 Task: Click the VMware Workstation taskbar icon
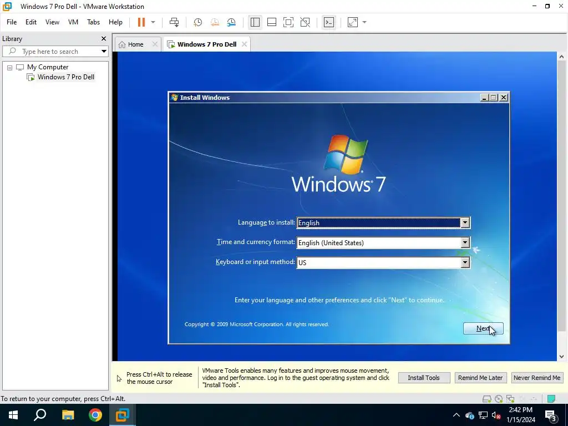[x=123, y=415]
